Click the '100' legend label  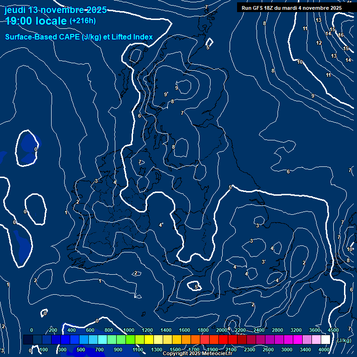(x=44, y=350)
